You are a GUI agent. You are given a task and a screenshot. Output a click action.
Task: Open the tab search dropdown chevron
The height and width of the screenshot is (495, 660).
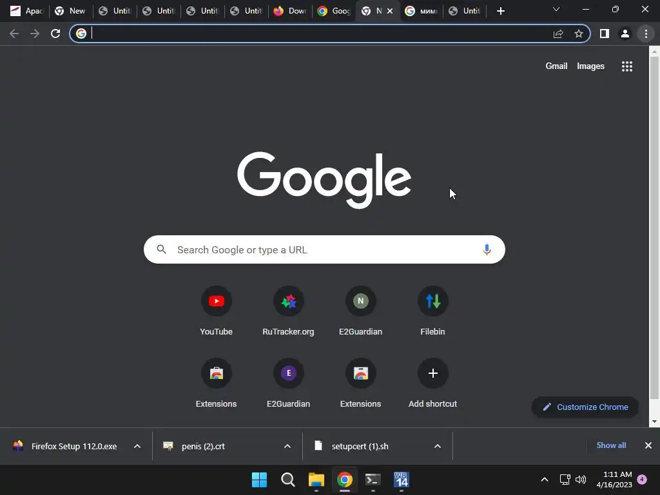coord(556,9)
